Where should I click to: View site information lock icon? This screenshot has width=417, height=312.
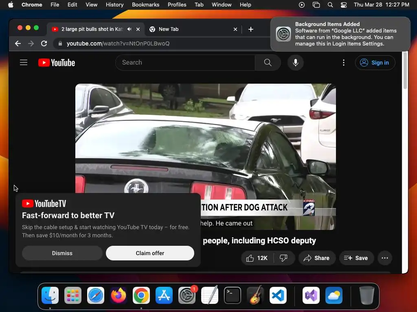(x=60, y=43)
